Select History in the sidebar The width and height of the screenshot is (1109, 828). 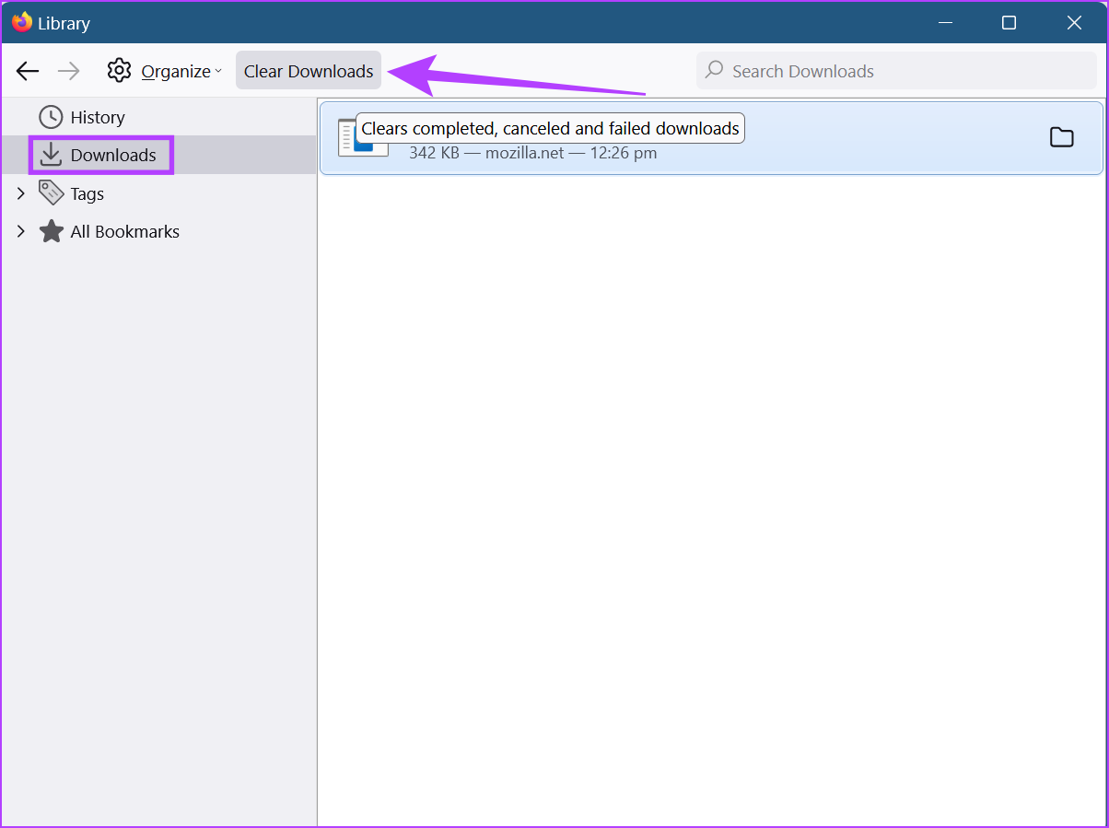pos(97,117)
